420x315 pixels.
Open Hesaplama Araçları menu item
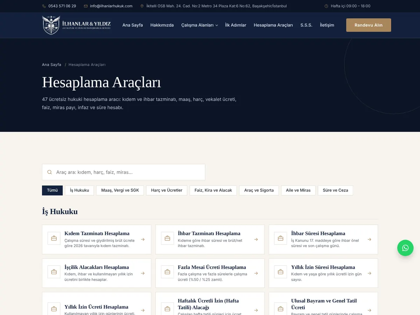click(273, 25)
